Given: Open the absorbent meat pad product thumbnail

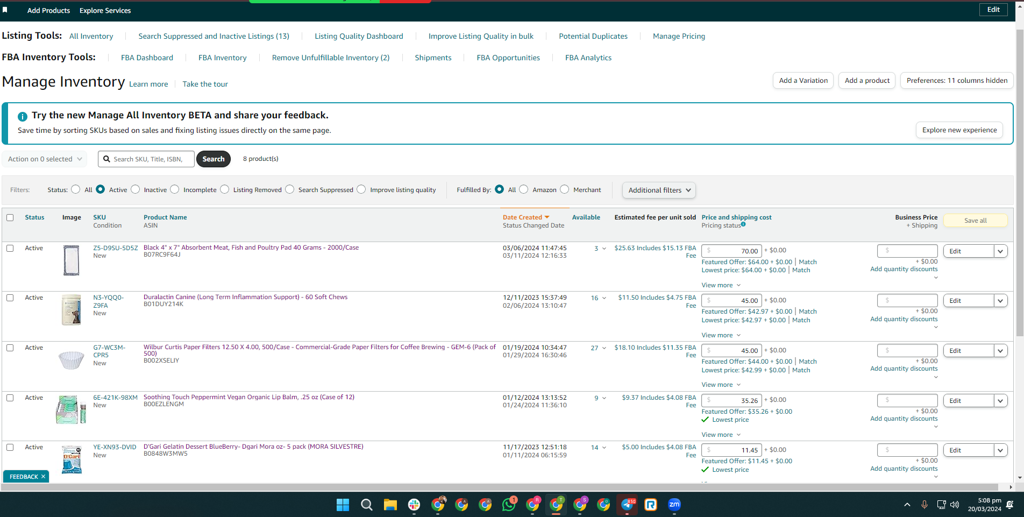Looking at the screenshot, I should [71, 260].
